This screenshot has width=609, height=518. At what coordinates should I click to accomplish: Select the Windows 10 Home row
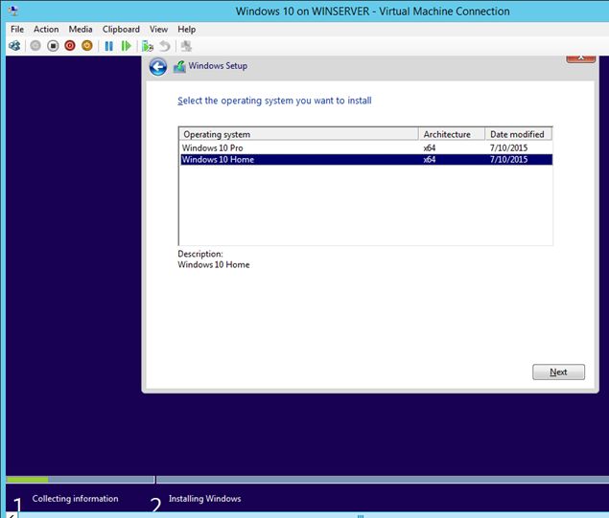(x=366, y=159)
